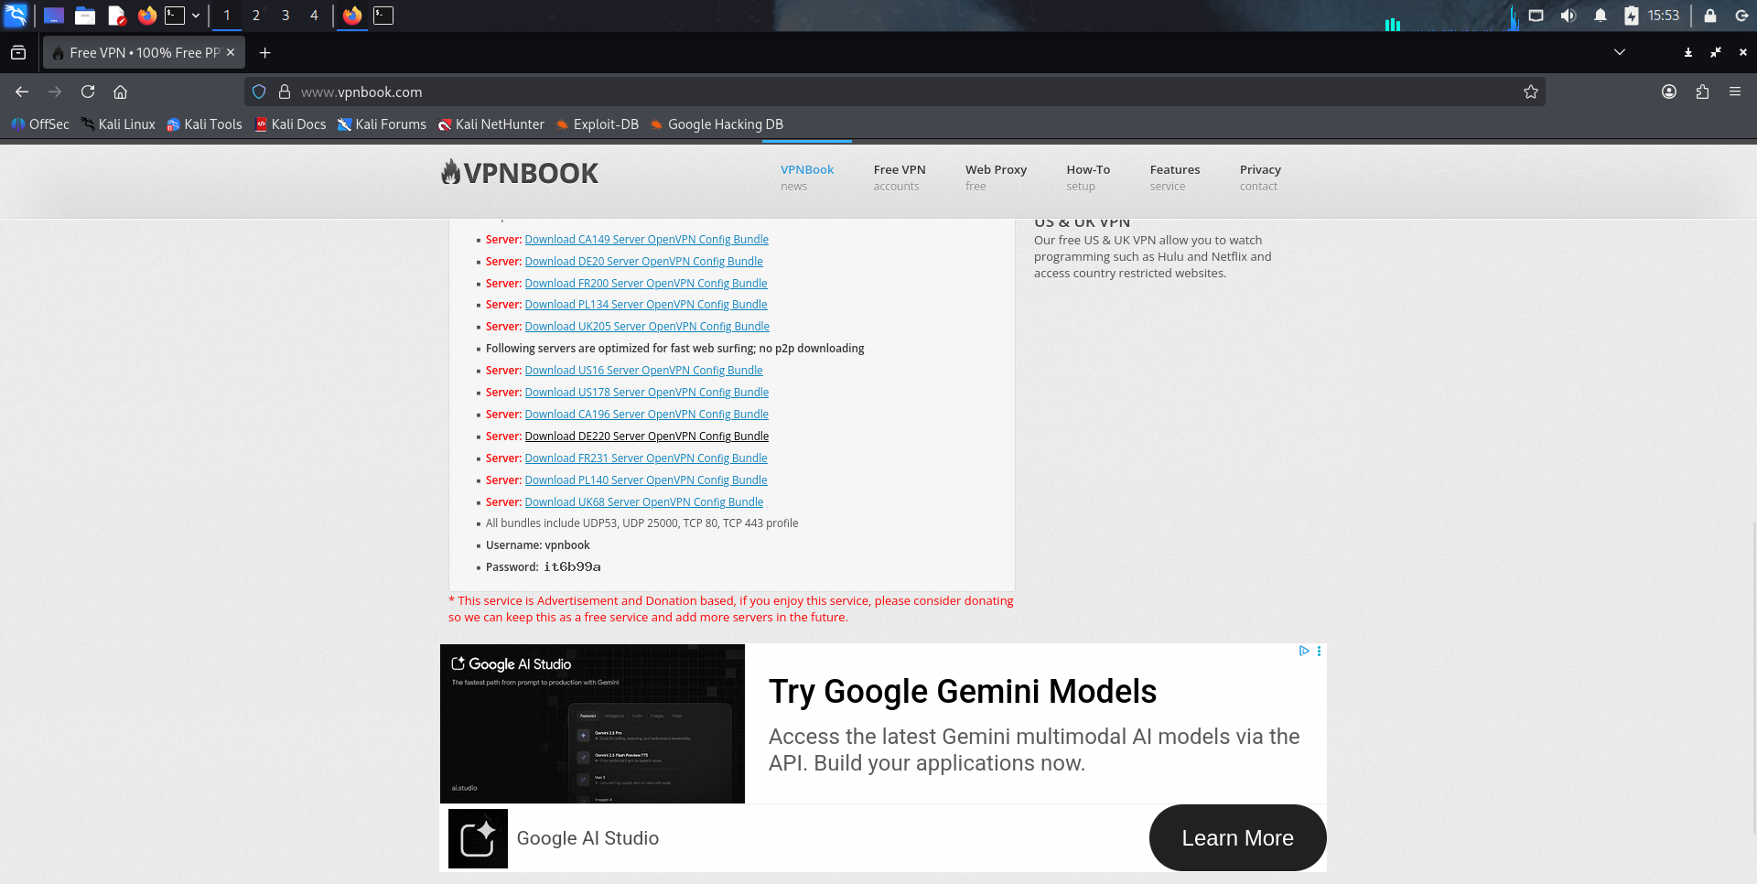Viewport: 1757px width, 884px height.
Task: Launch Firefox from the panel launcher
Action: tap(147, 16)
